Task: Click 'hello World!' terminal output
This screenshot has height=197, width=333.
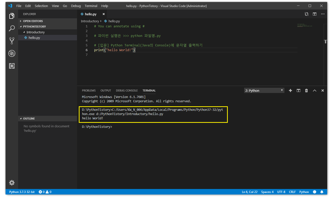Action: click(x=93, y=118)
